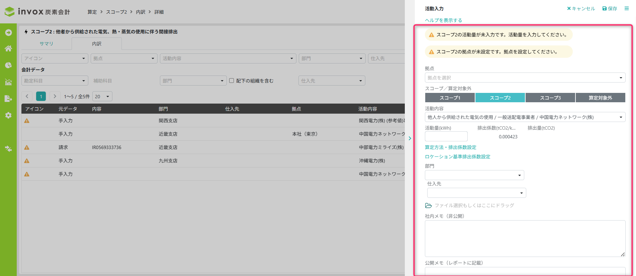The height and width of the screenshot is (276, 636).
Task: Select the 算定対象外 toggle button
Action: (x=600, y=98)
